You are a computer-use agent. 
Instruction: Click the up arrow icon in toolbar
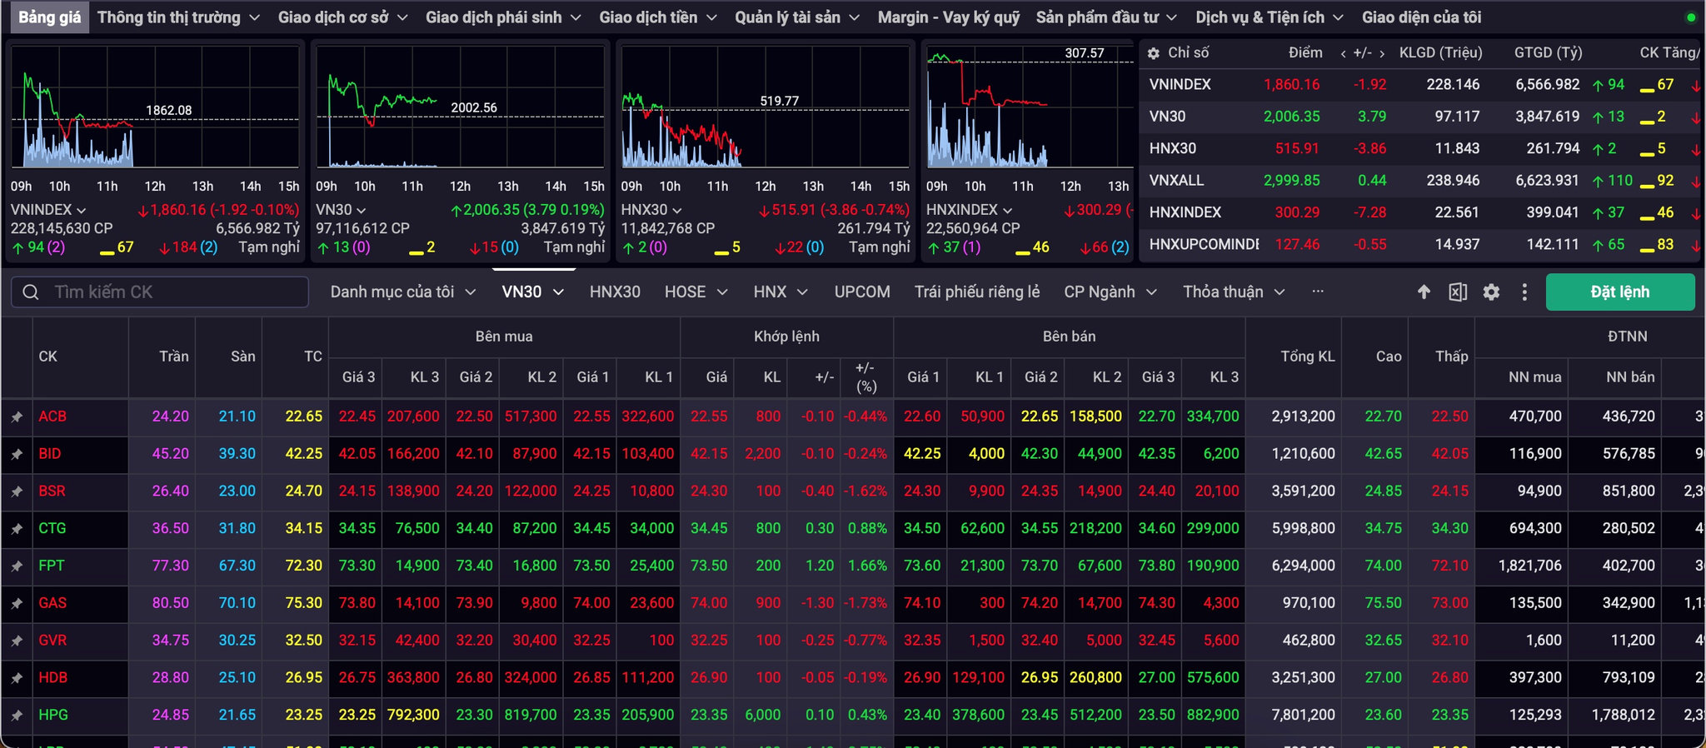[x=1424, y=292]
